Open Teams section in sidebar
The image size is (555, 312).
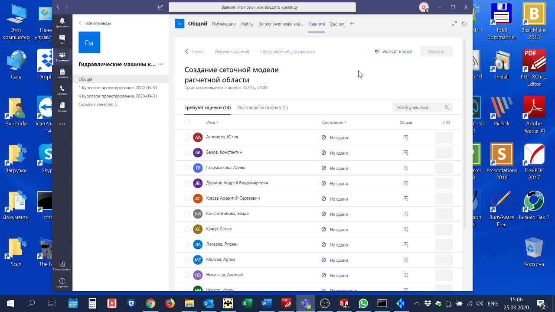(x=62, y=57)
